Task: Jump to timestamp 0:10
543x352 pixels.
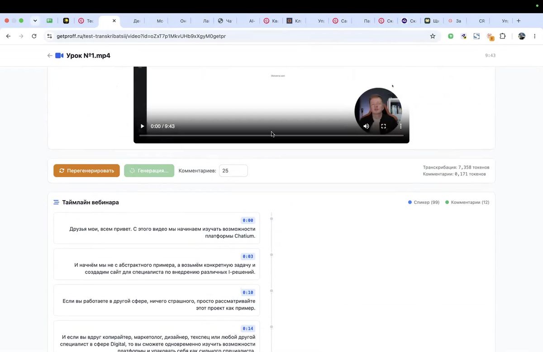Action: [248, 293]
